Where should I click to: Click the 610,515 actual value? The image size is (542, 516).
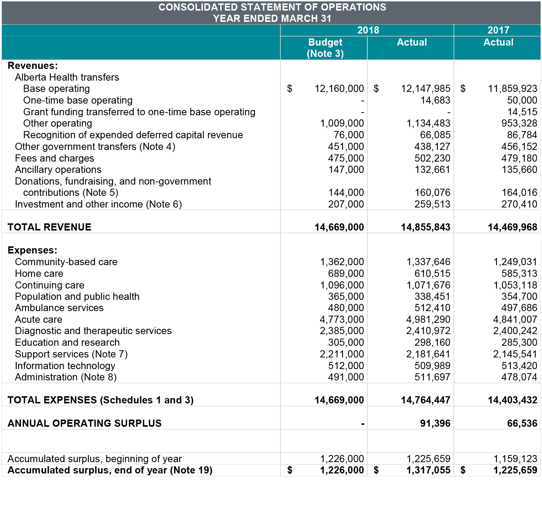[432, 274]
